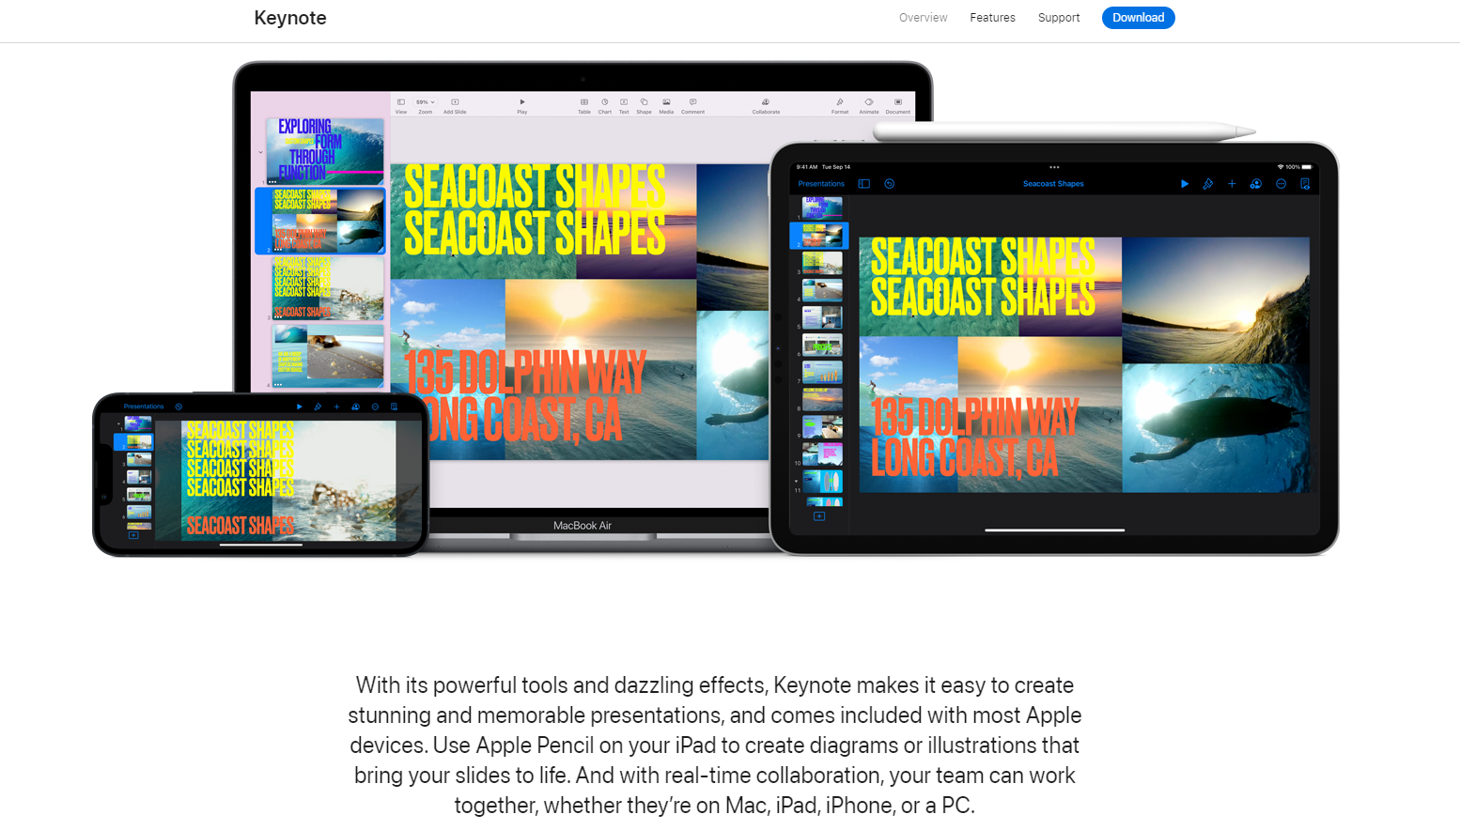The height and width of the screenshot is (830, 1460).
Task: Open the More ellipsis menu on iPhone
Action: point(375,407)
